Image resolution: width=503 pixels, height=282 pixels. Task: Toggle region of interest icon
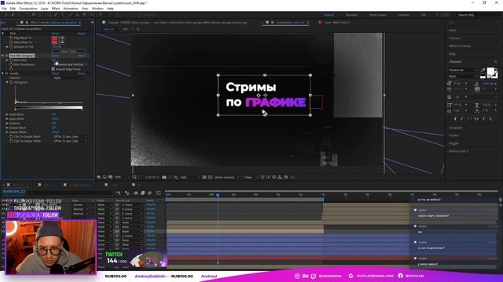(x=204, y=177)
